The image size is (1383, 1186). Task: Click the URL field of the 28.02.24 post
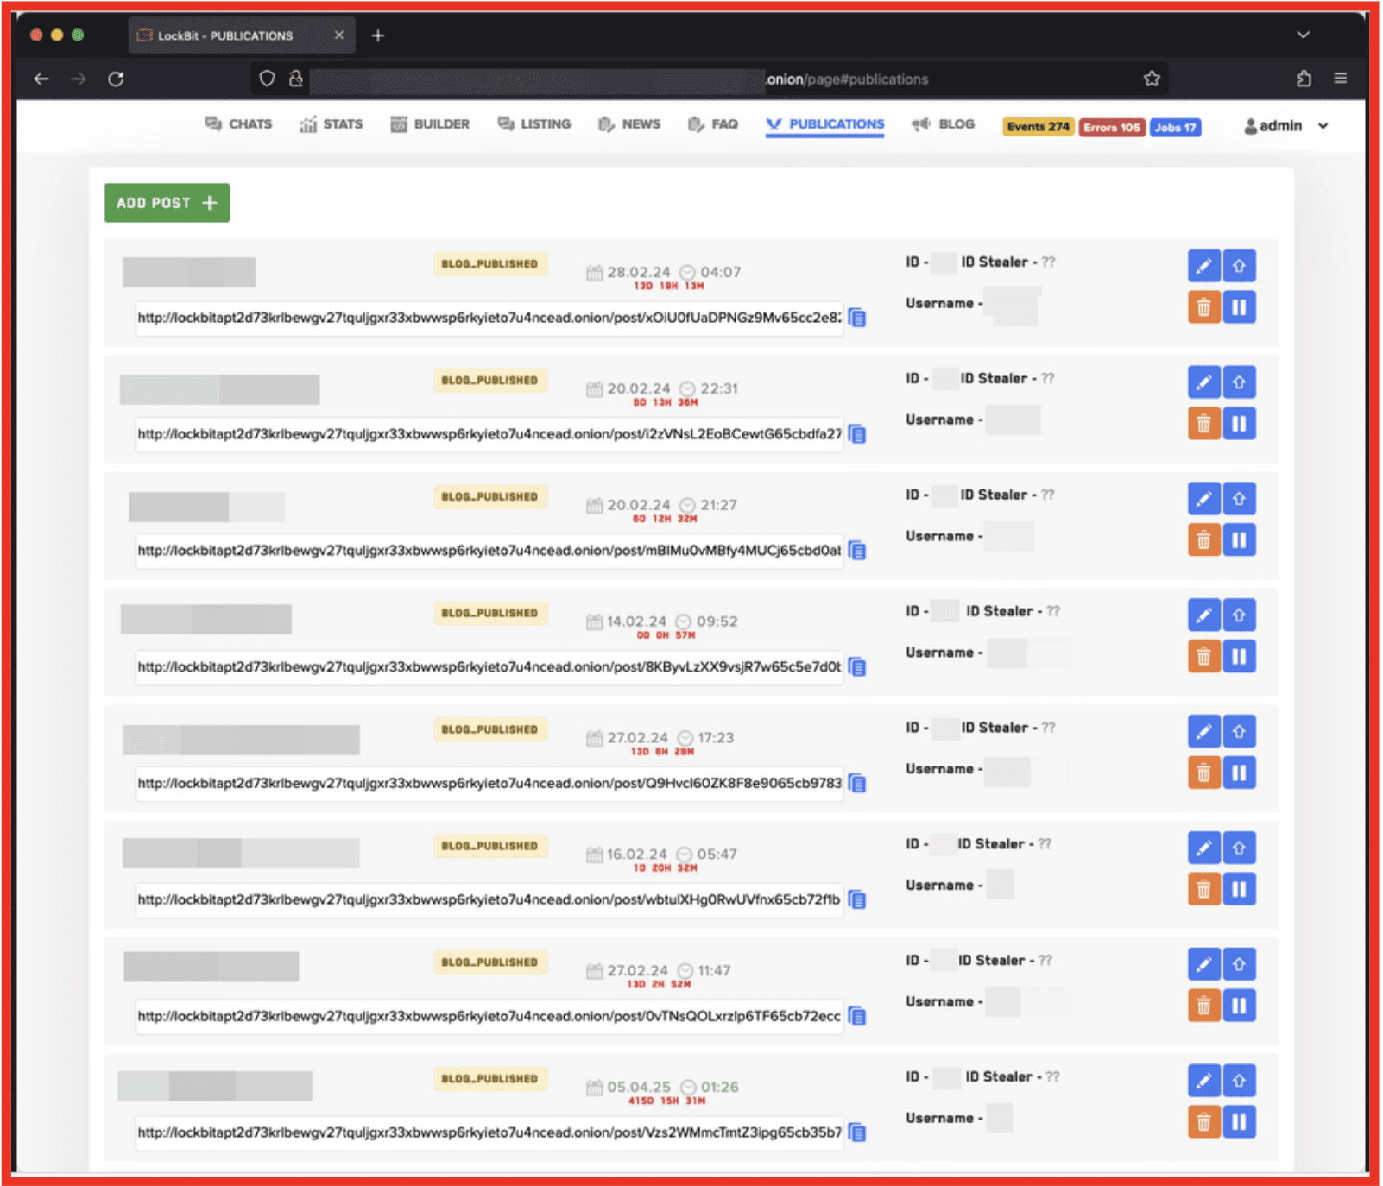[488, 318]
